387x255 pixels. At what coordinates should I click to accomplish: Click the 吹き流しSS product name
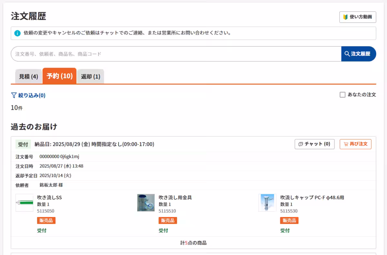pos(49,197)
